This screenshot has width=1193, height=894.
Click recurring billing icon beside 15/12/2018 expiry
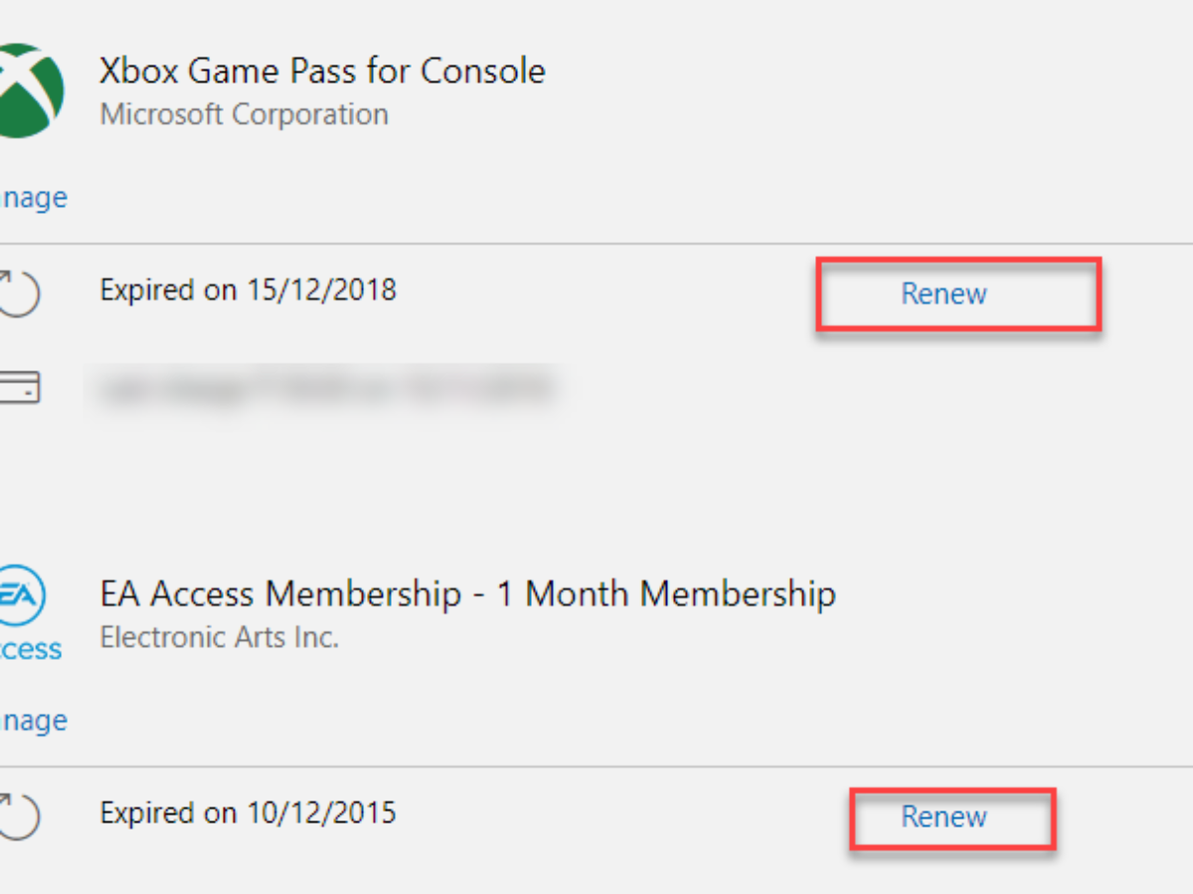pyautogui.click(x=20, y=292)
